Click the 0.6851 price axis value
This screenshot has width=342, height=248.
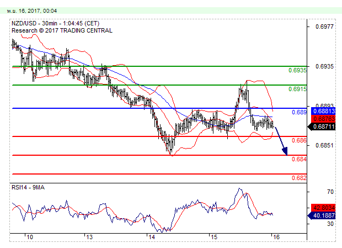click(x=324, y=145)
